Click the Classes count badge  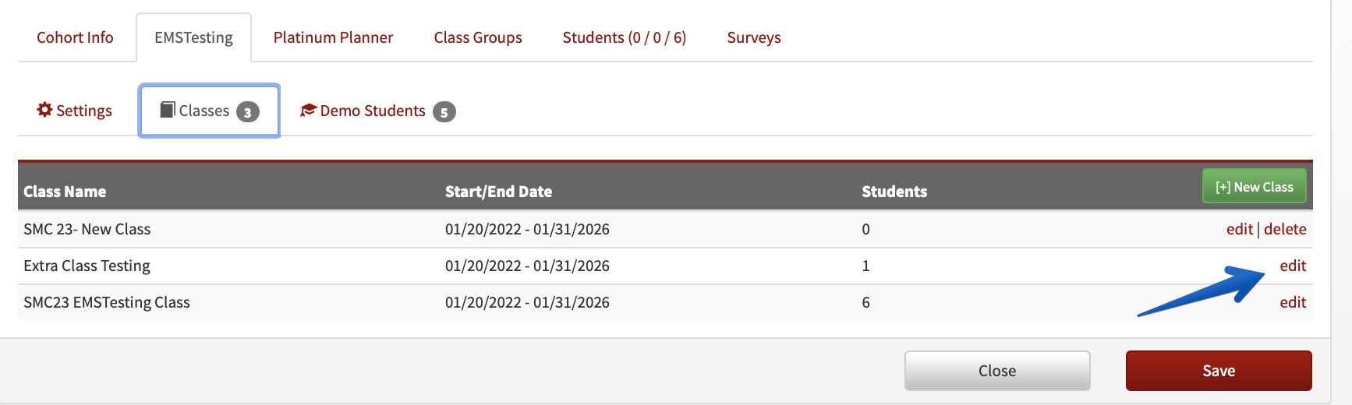tap(248, 112)
